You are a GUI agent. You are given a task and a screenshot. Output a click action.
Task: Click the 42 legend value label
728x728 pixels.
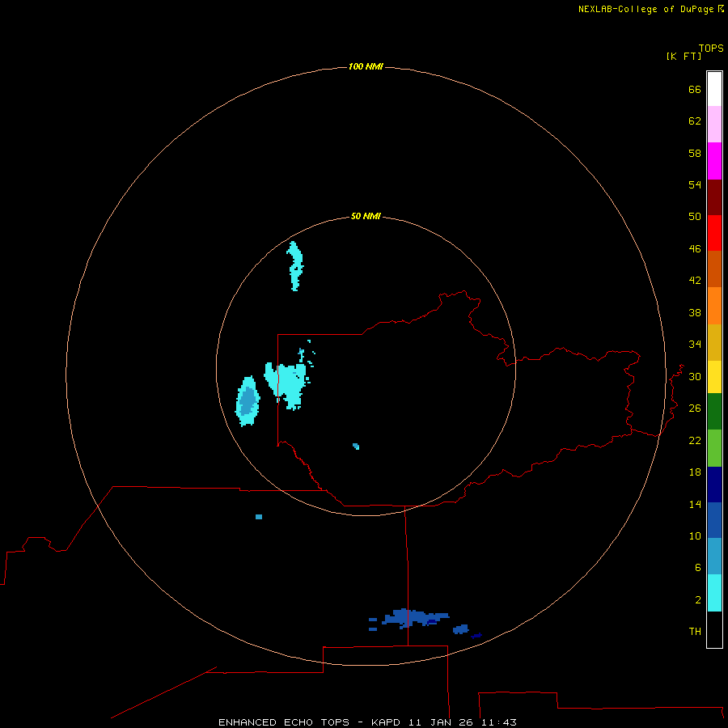[695, 281]
